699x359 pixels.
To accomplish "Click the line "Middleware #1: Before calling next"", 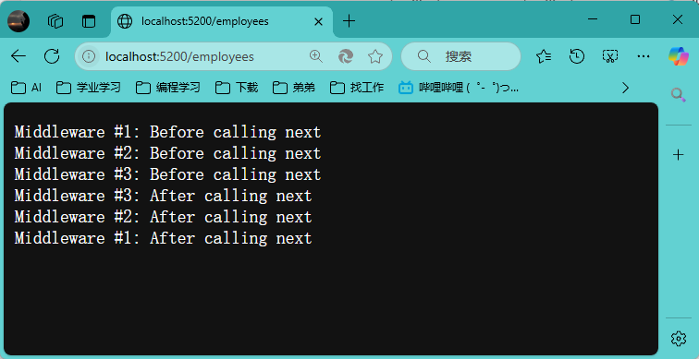I will click(167, 132).
